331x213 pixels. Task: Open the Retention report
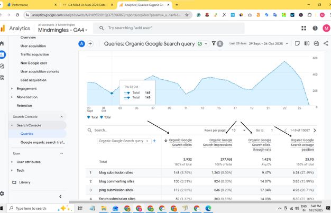[x=24, y=106]
